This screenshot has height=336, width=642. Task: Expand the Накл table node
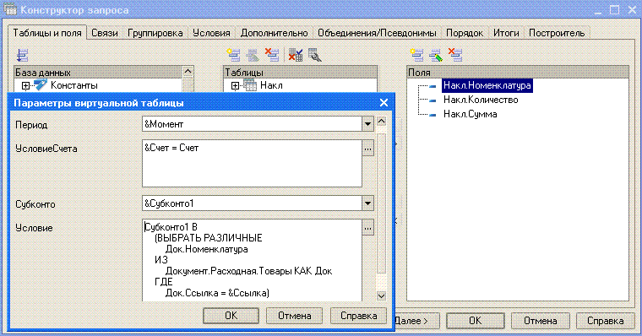coord(235,86)
